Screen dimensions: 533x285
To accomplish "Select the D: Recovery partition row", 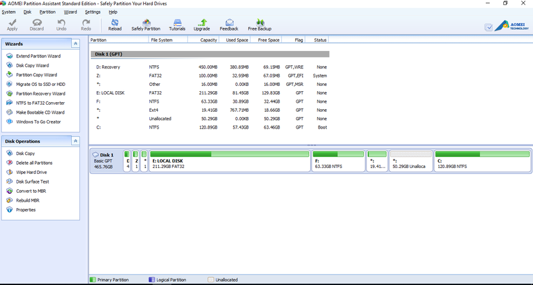I will (210, 67).
